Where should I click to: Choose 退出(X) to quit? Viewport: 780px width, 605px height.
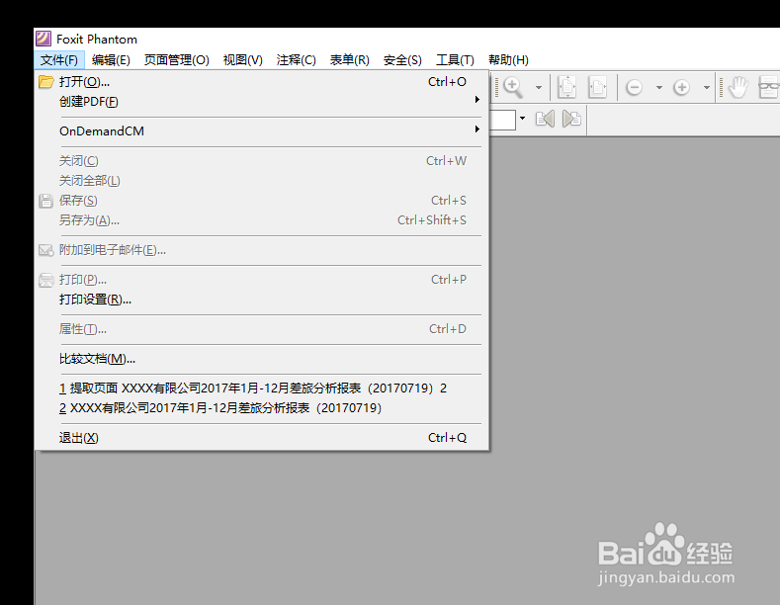[262, 438]
